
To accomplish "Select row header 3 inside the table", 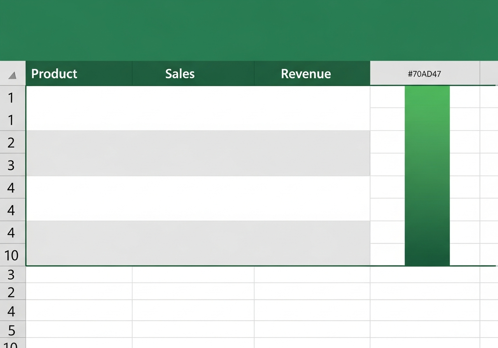I will click(x=12, y=165).
